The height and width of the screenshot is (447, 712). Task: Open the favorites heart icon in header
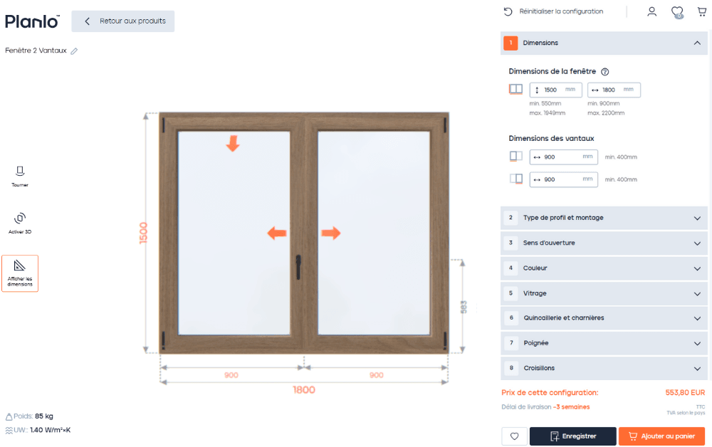coord(677,12)
